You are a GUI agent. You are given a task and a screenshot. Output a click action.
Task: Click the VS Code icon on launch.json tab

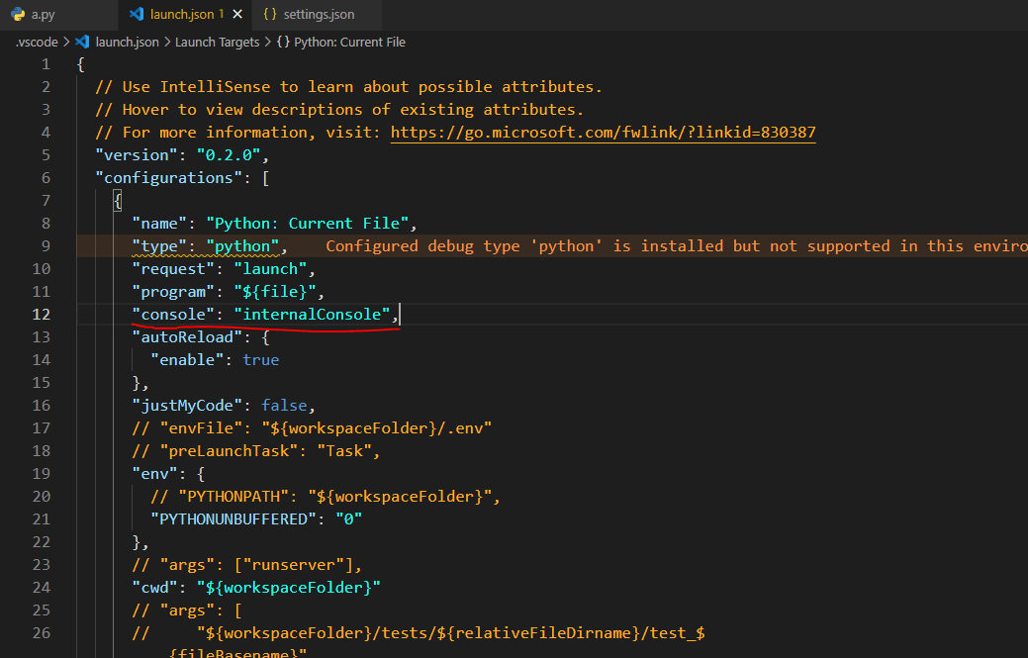[x=137, y=15]
